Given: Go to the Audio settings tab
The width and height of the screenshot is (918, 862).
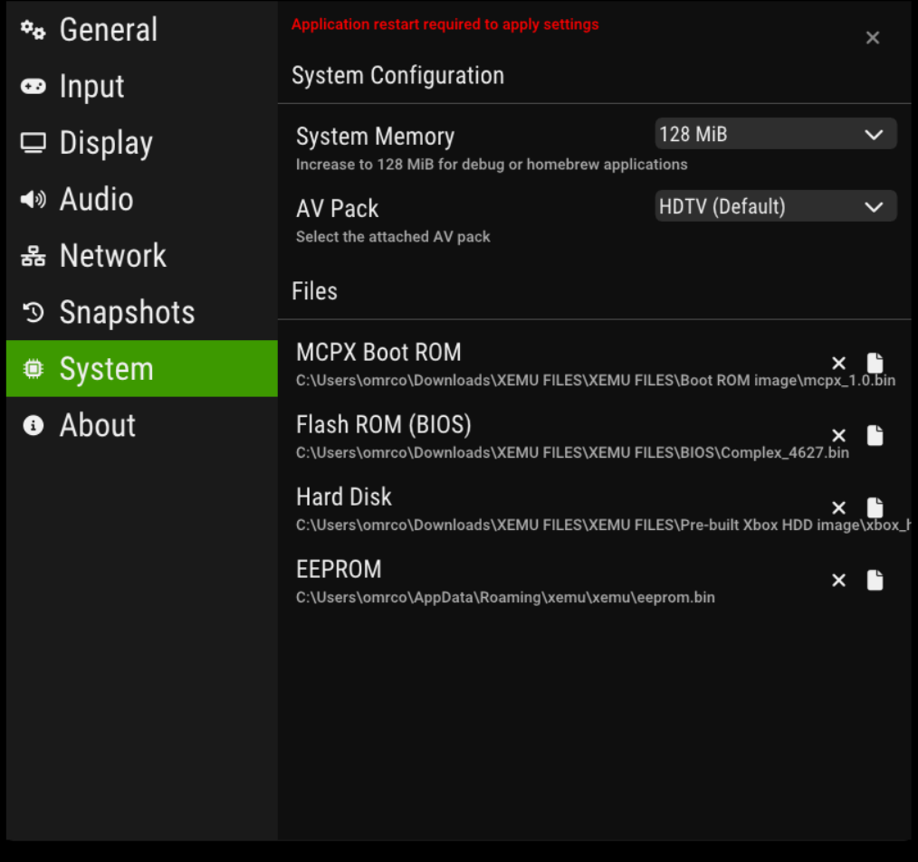Looking at the screenshot, I should [141, 199].
